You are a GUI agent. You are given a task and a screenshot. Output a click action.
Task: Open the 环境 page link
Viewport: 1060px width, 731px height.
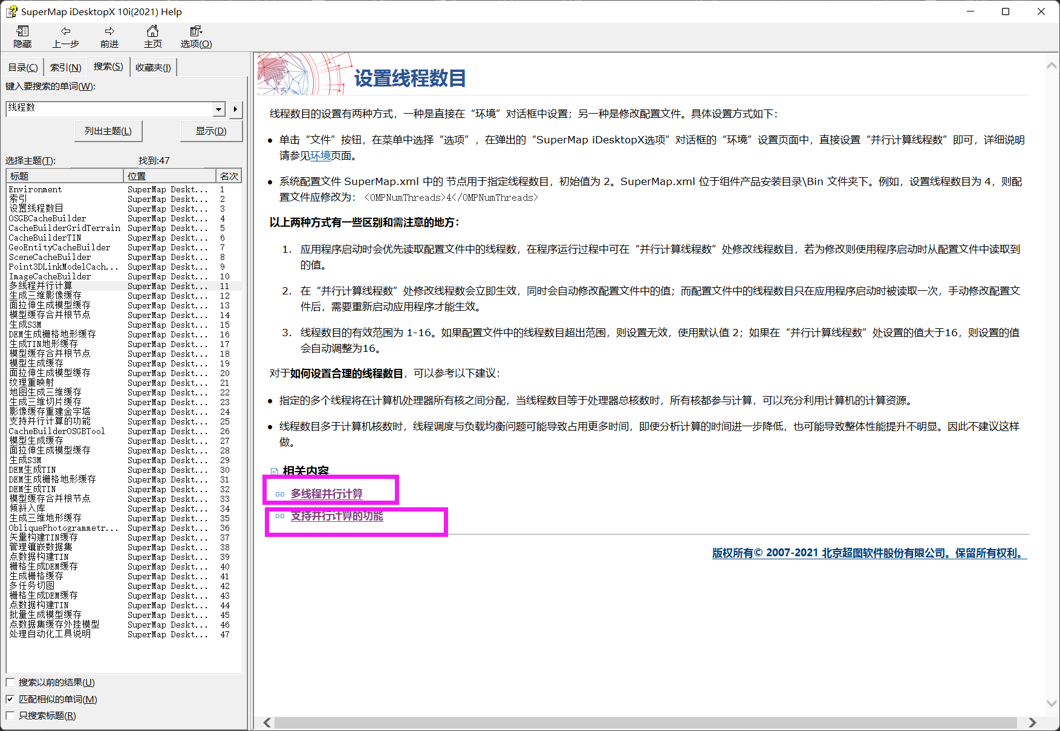point(320,156)
